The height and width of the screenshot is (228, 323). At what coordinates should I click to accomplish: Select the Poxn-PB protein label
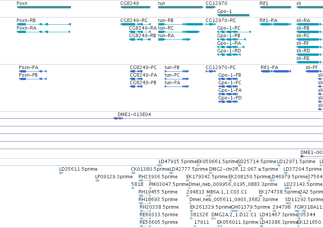pos(28,75)
